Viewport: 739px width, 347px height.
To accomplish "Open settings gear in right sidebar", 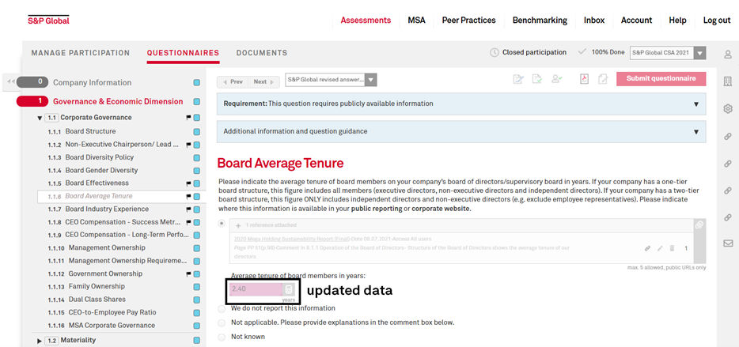I will tap(728, 109).
